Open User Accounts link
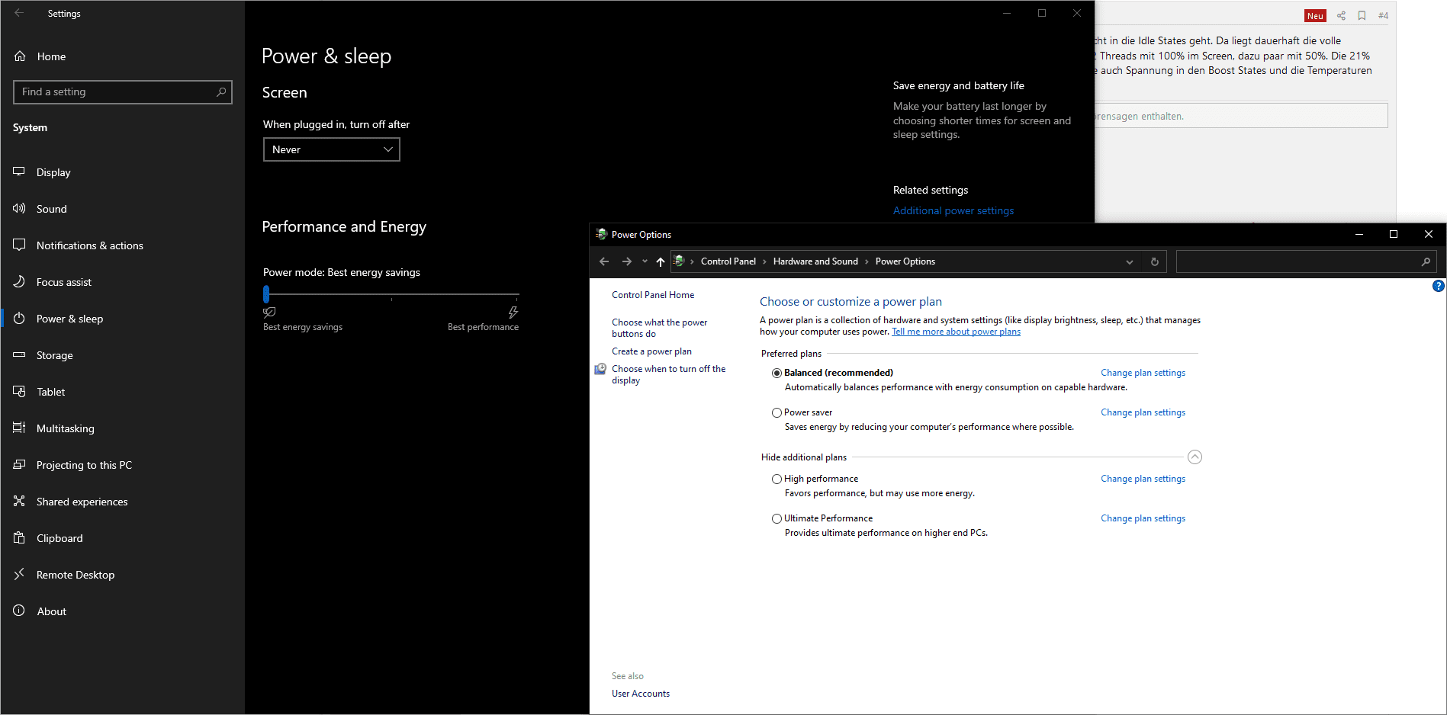The height and width of the screenshot is (715, 1447). pos(641,694)
